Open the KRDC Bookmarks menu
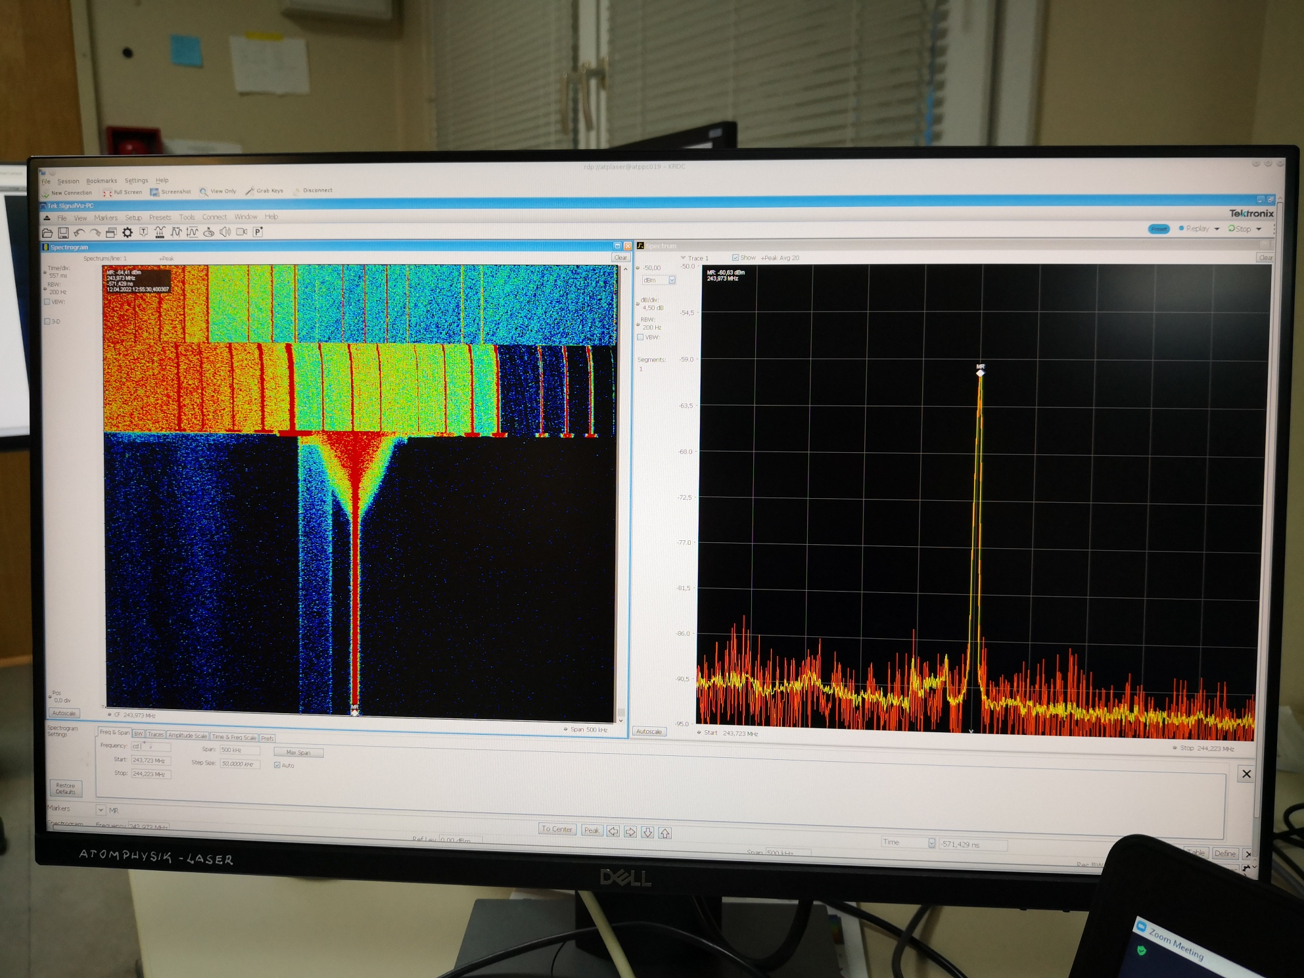Viewport: 1304px width, 978px height. pos(101,181)
